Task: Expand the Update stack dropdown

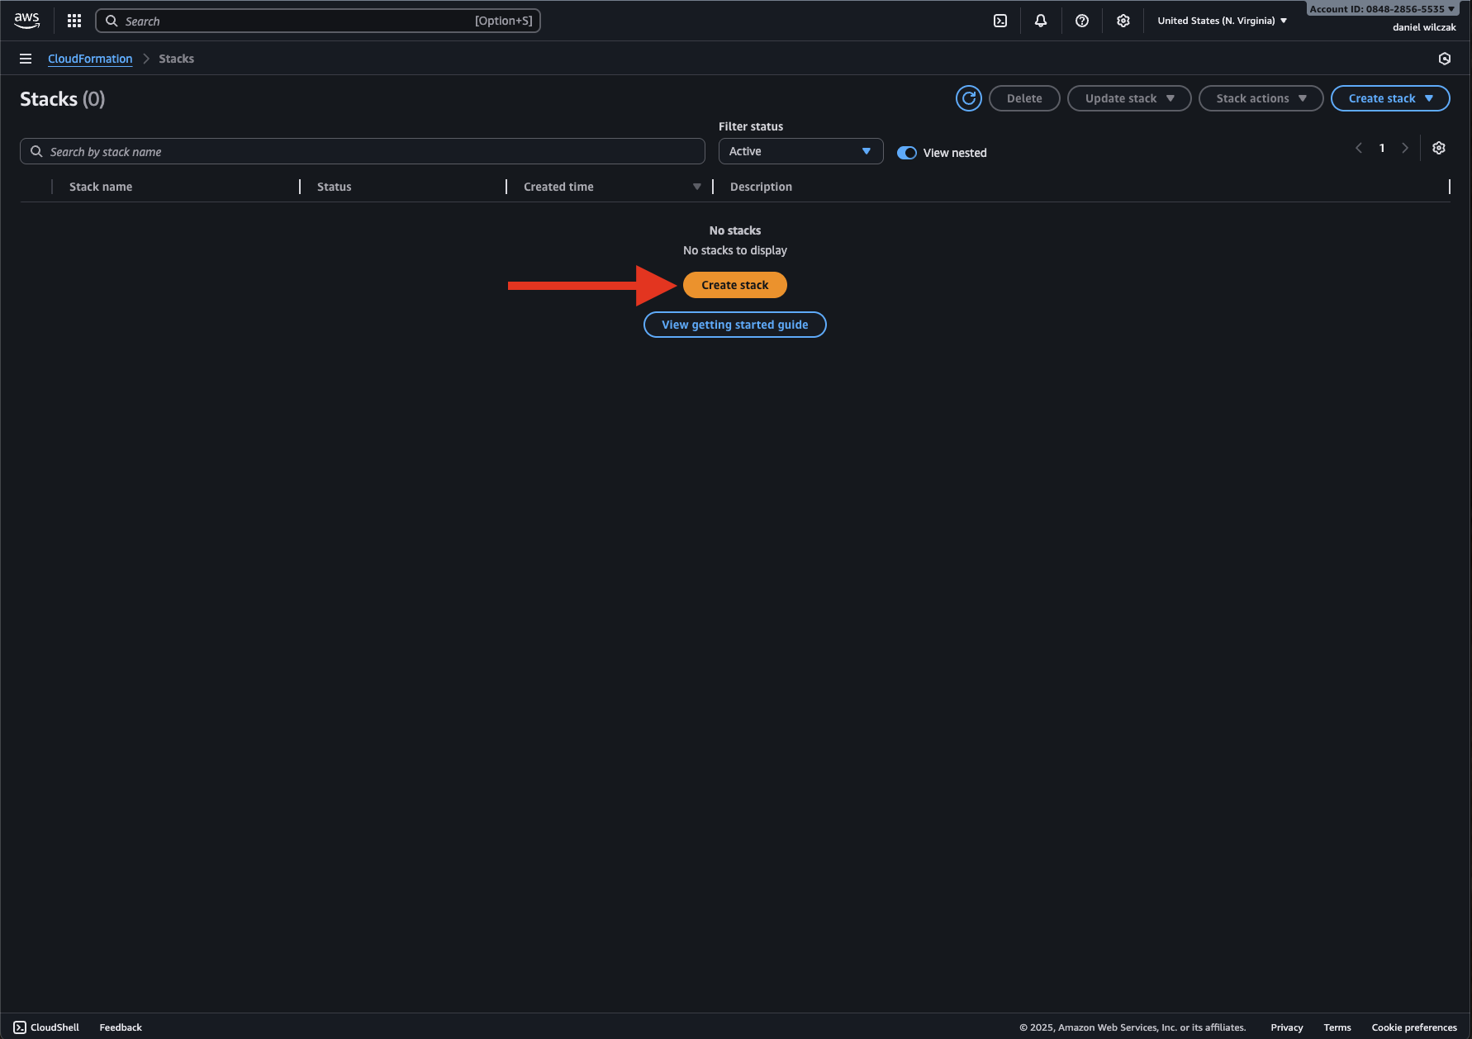Action: coord(1128,98)
